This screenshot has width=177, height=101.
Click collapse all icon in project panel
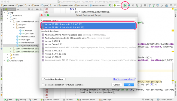pyautogui.click(x=32, y=9)
